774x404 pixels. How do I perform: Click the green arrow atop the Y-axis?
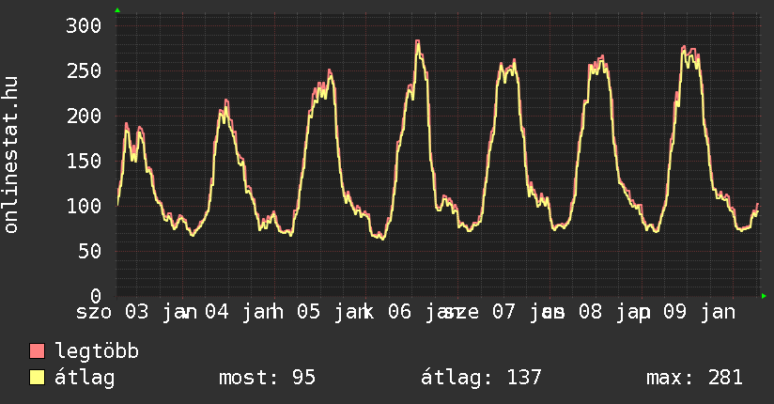(117, 10)
